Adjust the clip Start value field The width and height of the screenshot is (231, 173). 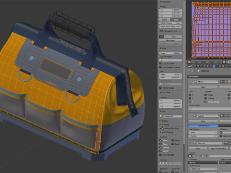point(170,74)
